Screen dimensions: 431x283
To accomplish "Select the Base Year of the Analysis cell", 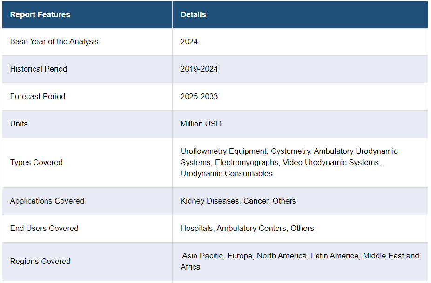I will tap(54, 42).
